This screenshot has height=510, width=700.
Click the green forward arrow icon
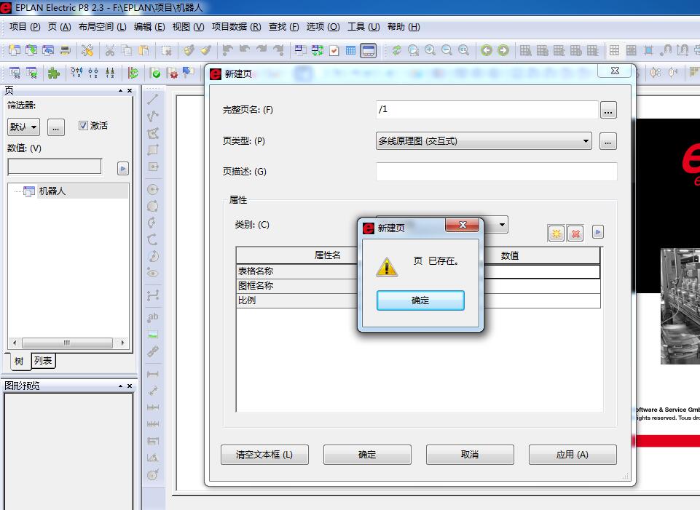point(503,50)
